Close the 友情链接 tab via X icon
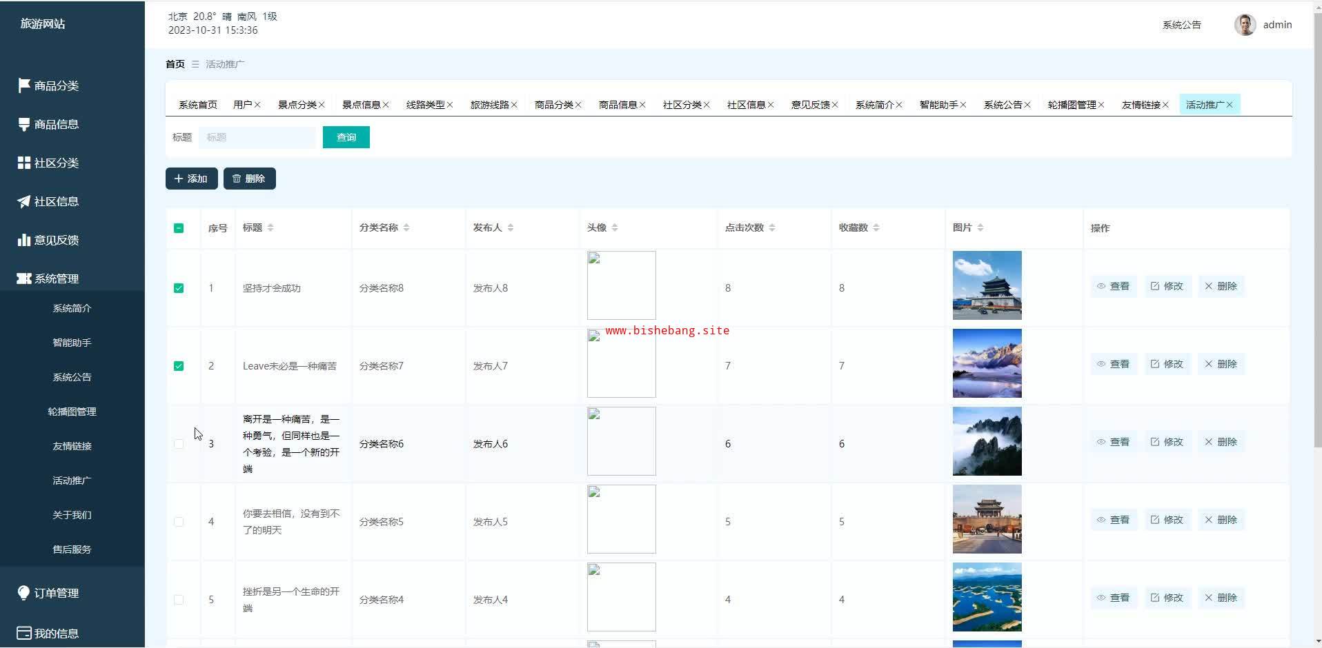This screenshot has height=648, width=1322. [1165, 105]
